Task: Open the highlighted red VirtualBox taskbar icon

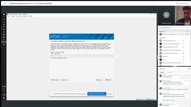Action: click(x=4, y=42)
